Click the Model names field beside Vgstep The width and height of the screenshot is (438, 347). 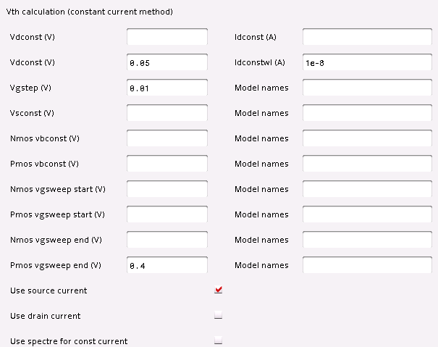(367, 88)
